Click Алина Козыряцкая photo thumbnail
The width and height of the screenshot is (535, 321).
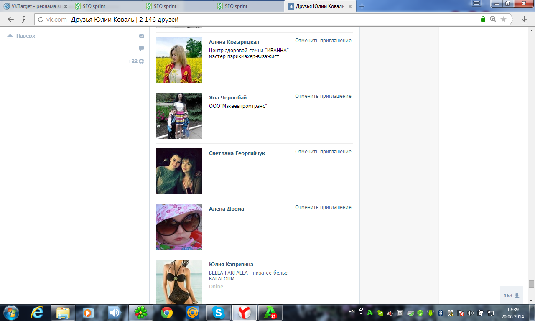(179, 60)
